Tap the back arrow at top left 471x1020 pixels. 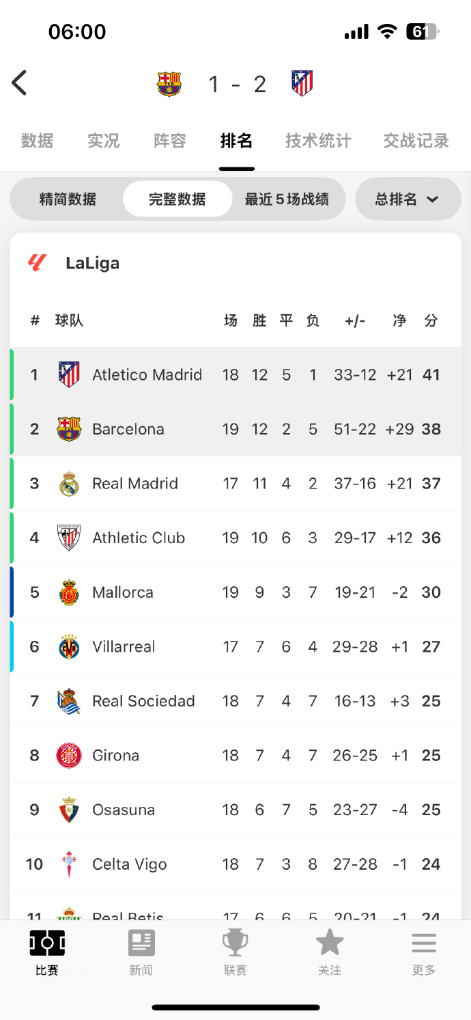pos(19,83)
